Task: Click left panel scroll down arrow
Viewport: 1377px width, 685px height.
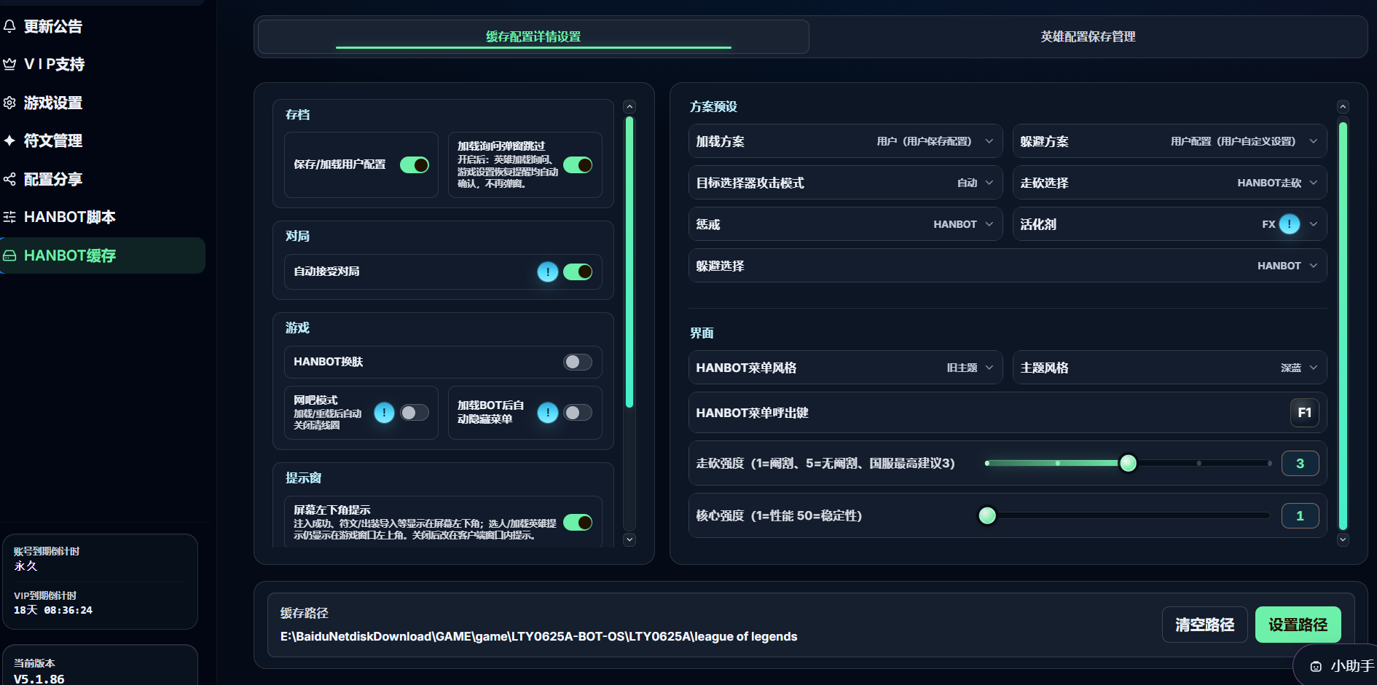Action: 630,539
